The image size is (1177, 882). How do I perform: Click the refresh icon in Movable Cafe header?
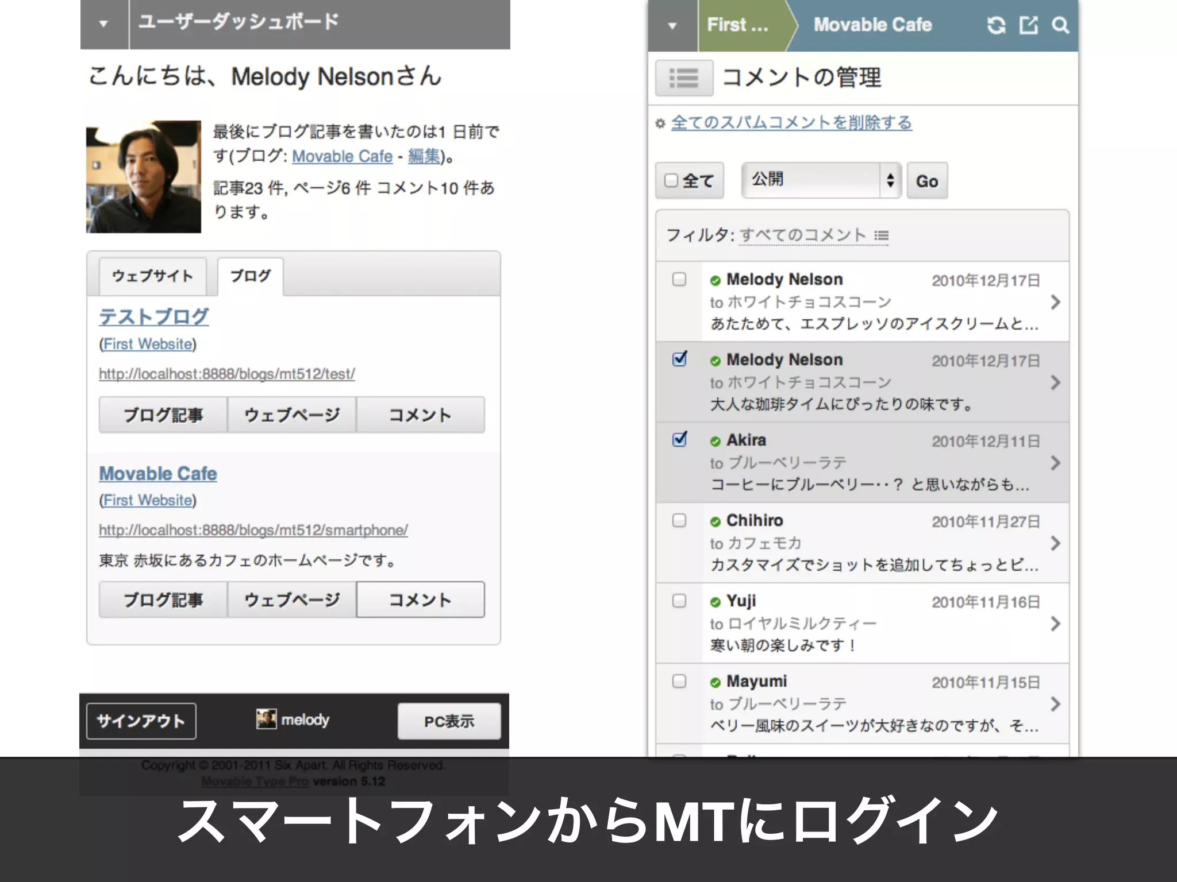[x=996, y=25]
